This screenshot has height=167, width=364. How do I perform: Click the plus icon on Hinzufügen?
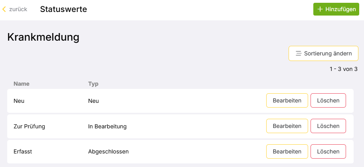coord(320,9)
